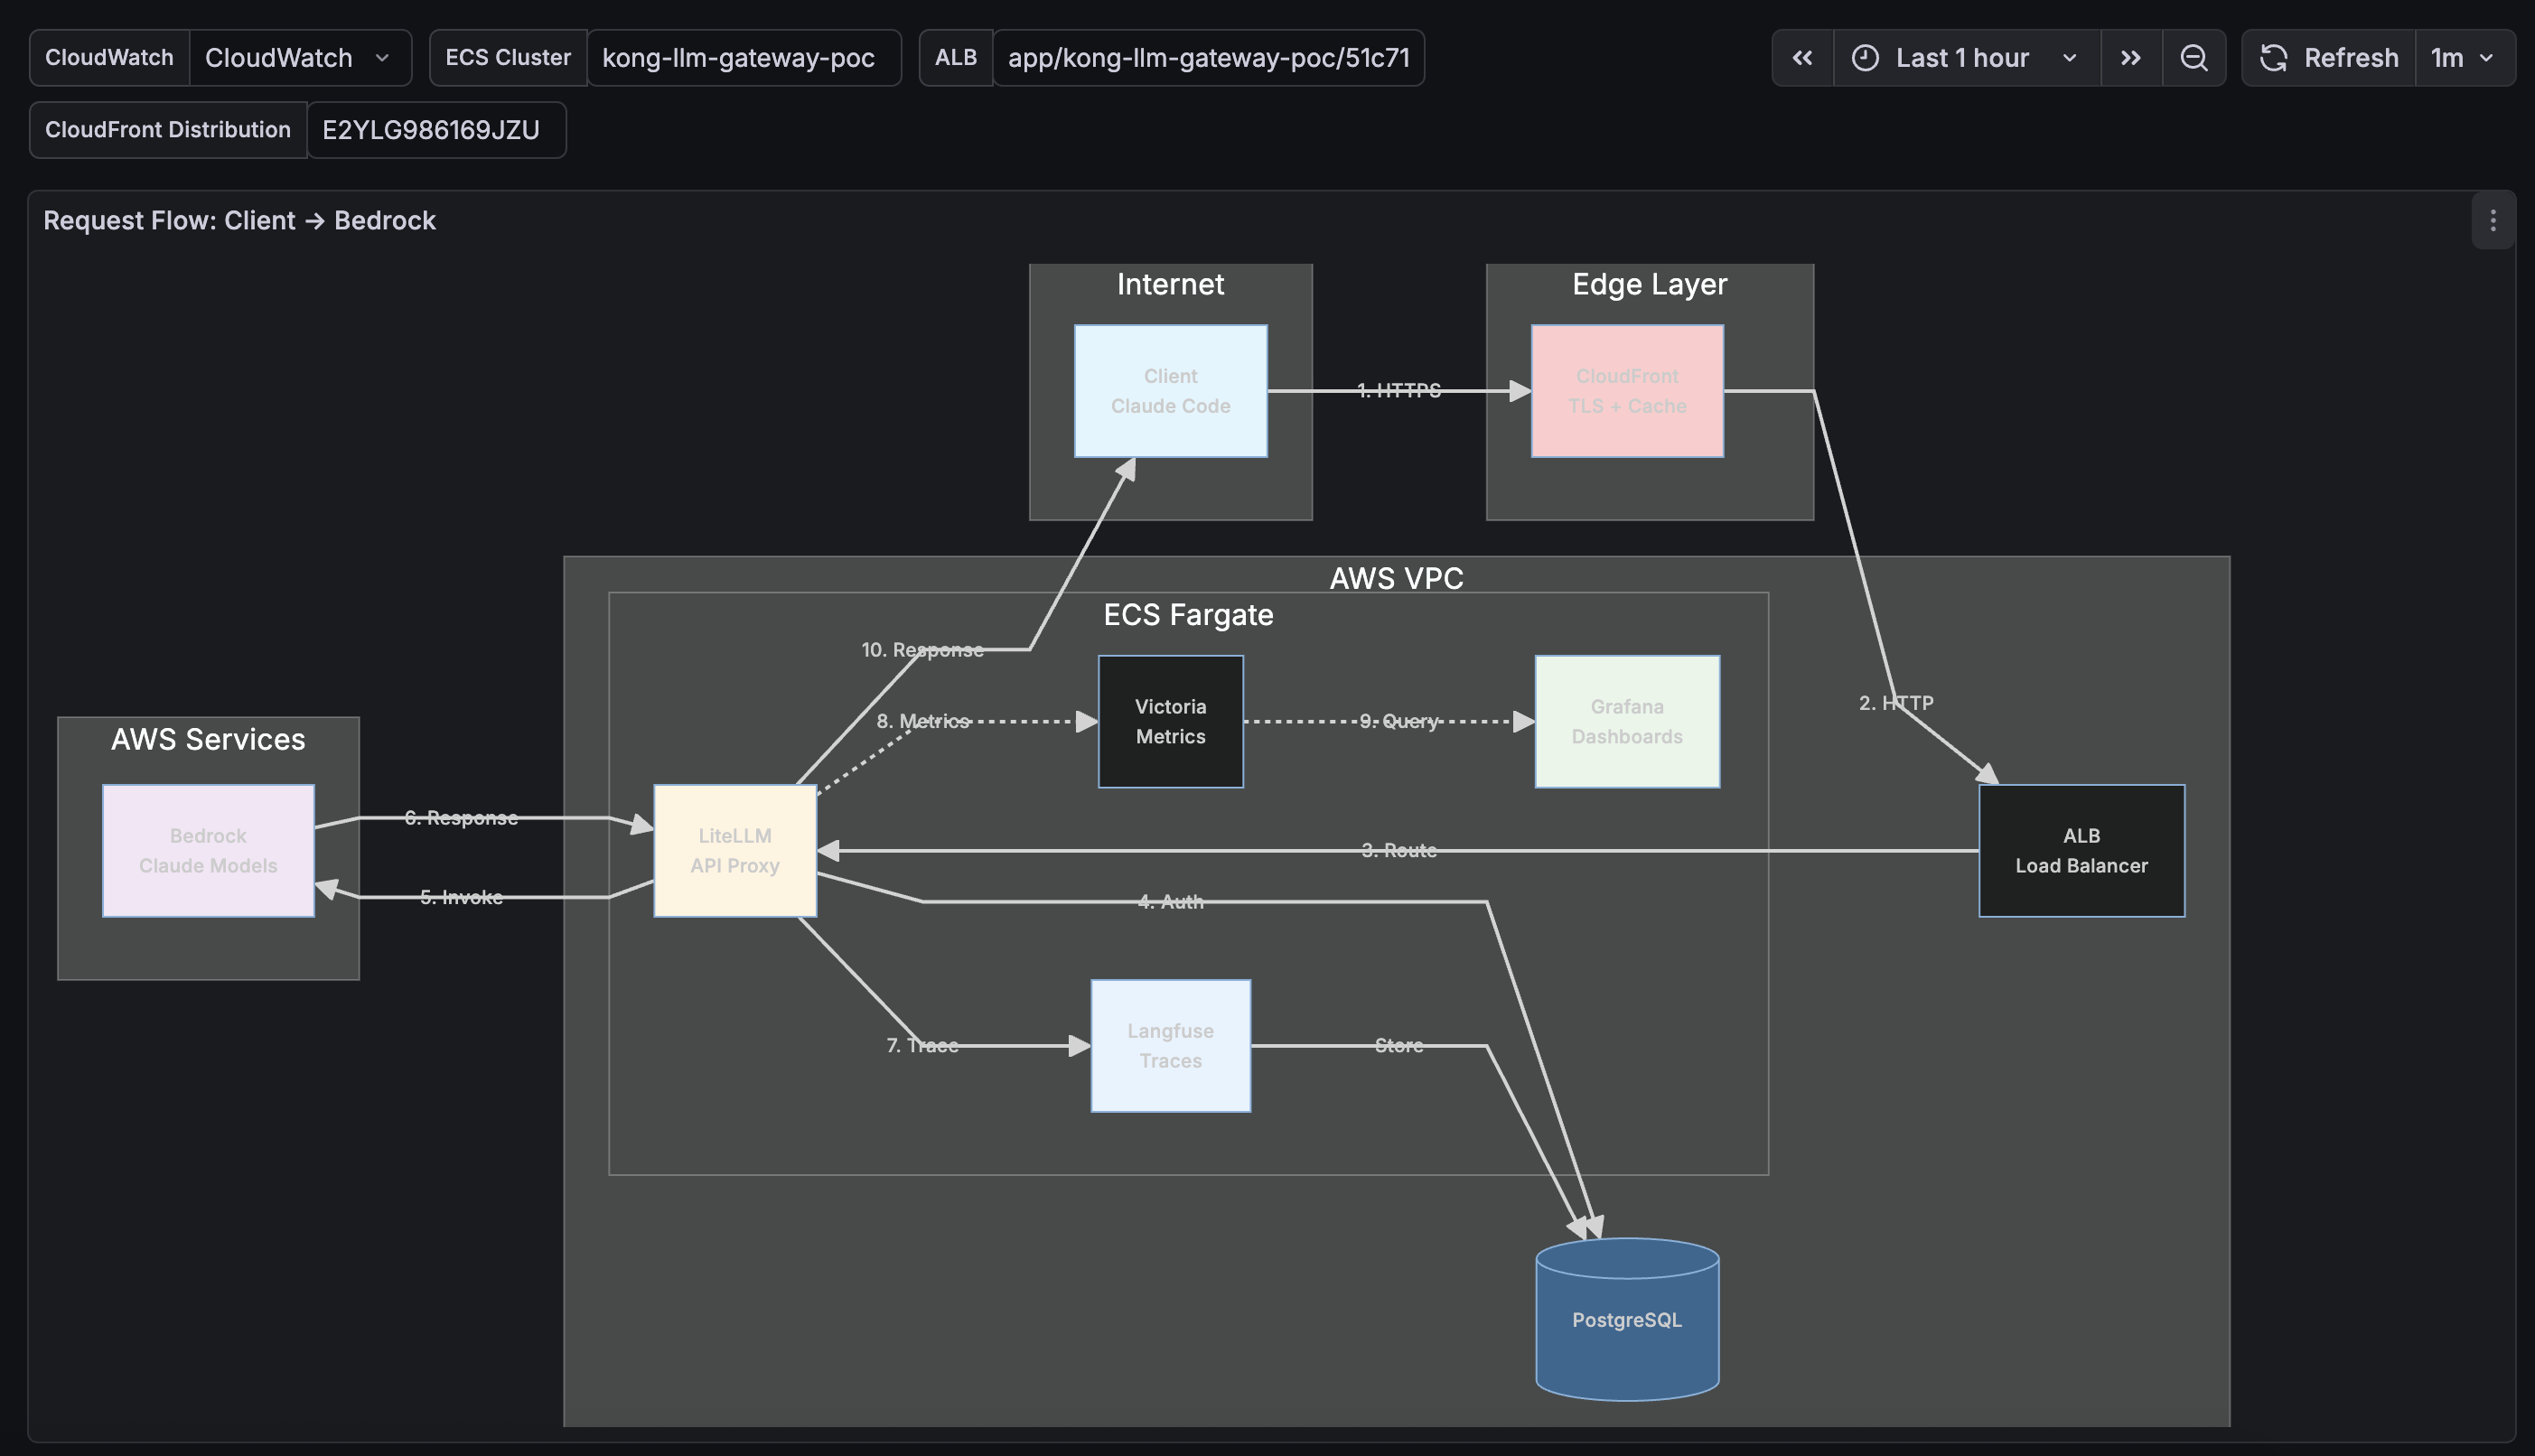
Task: Click the CloudFront Distribution variable label
Action: pos(168,130)
